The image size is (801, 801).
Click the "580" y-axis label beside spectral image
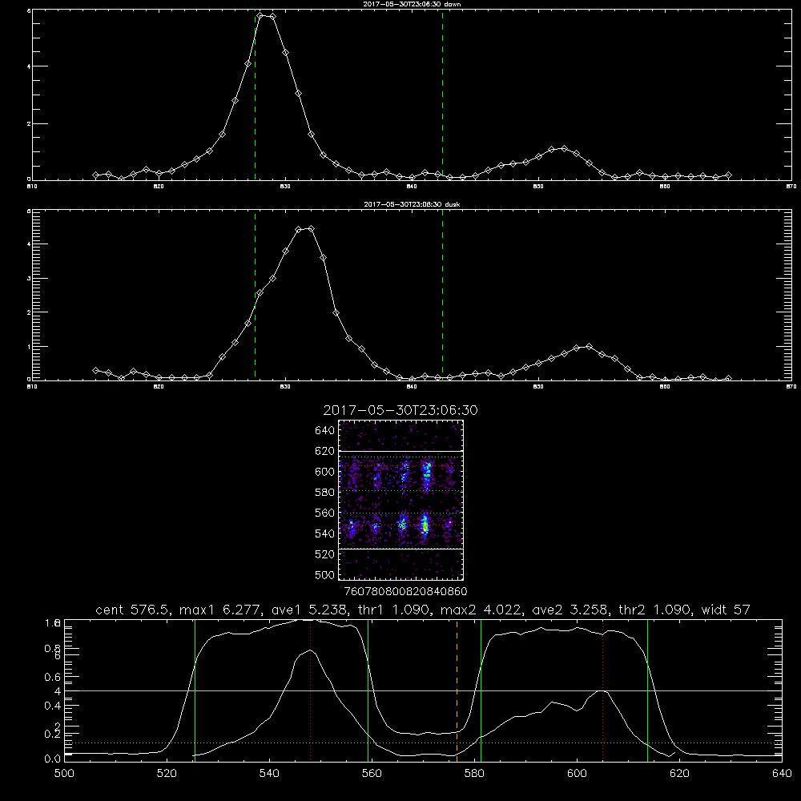324,493
